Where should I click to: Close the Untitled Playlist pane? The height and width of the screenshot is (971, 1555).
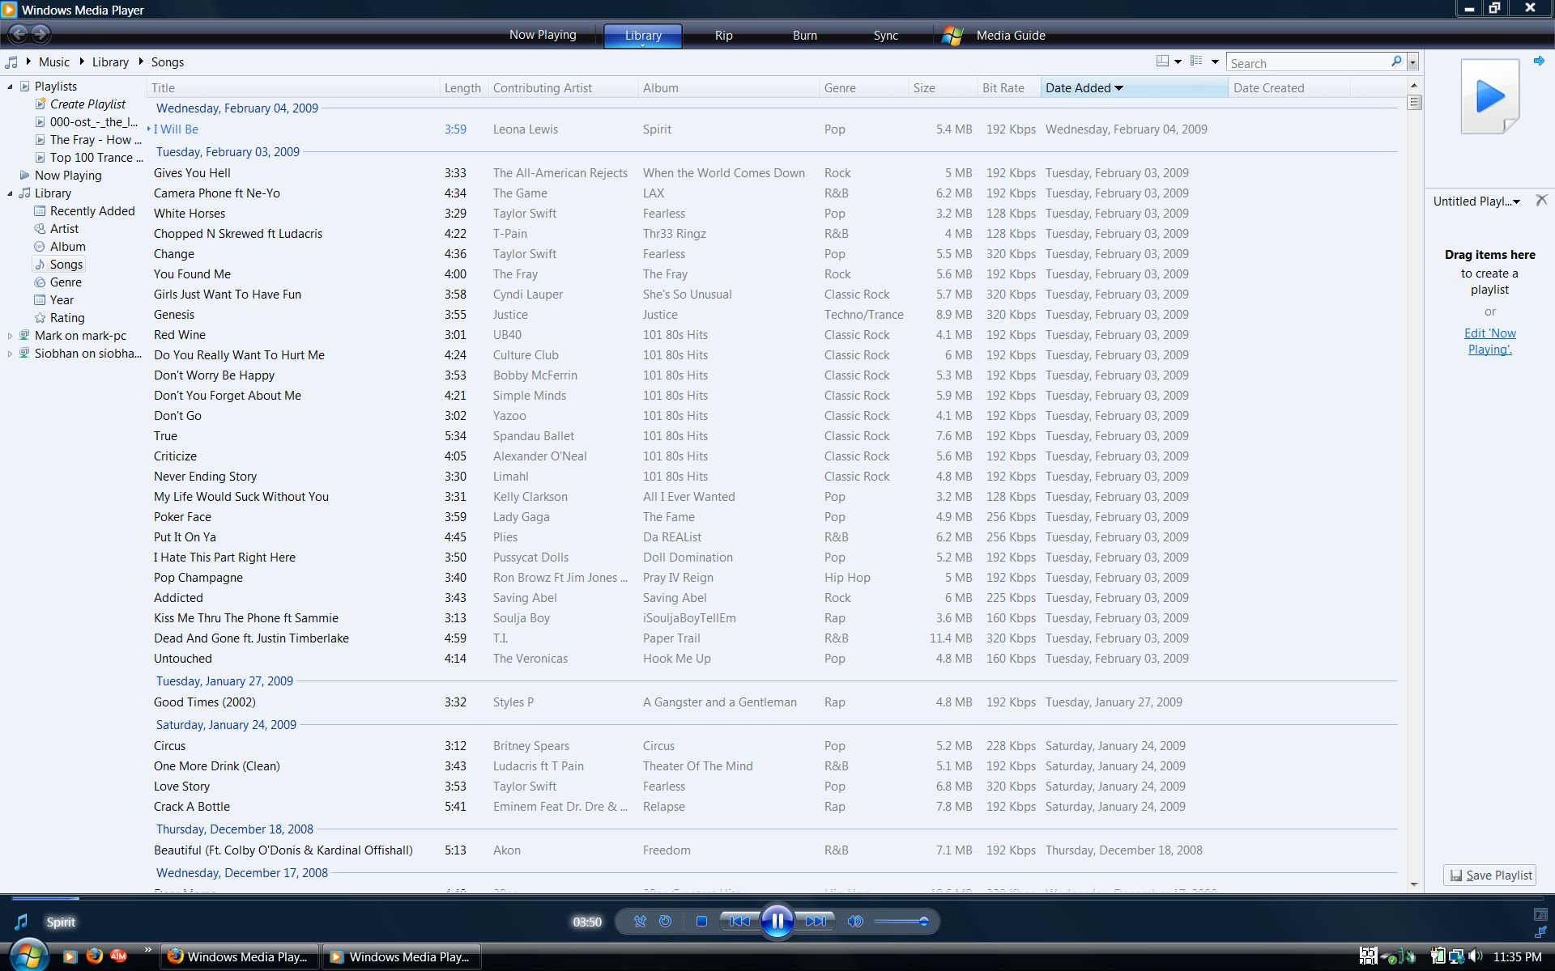point(1541,200)
